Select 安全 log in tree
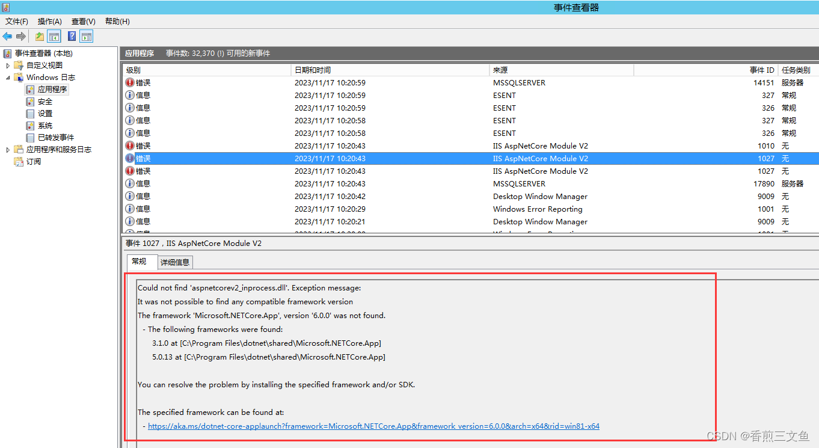The width and height of the screenshot is (819, 448). point(45,102)
